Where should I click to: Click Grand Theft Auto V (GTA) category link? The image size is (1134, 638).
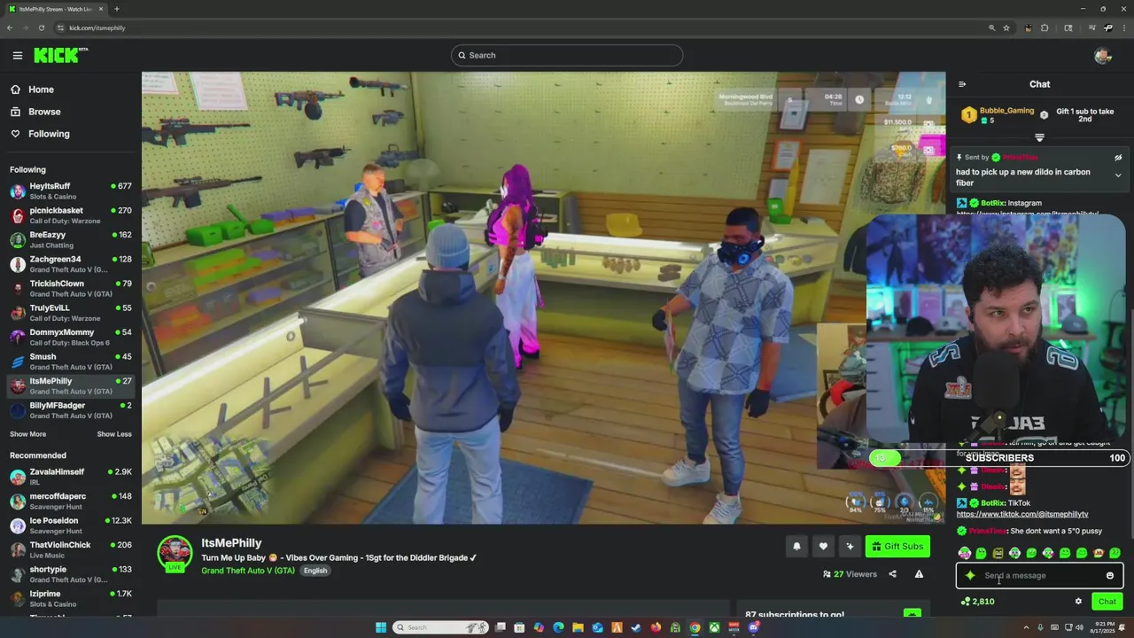coord(248,571)
